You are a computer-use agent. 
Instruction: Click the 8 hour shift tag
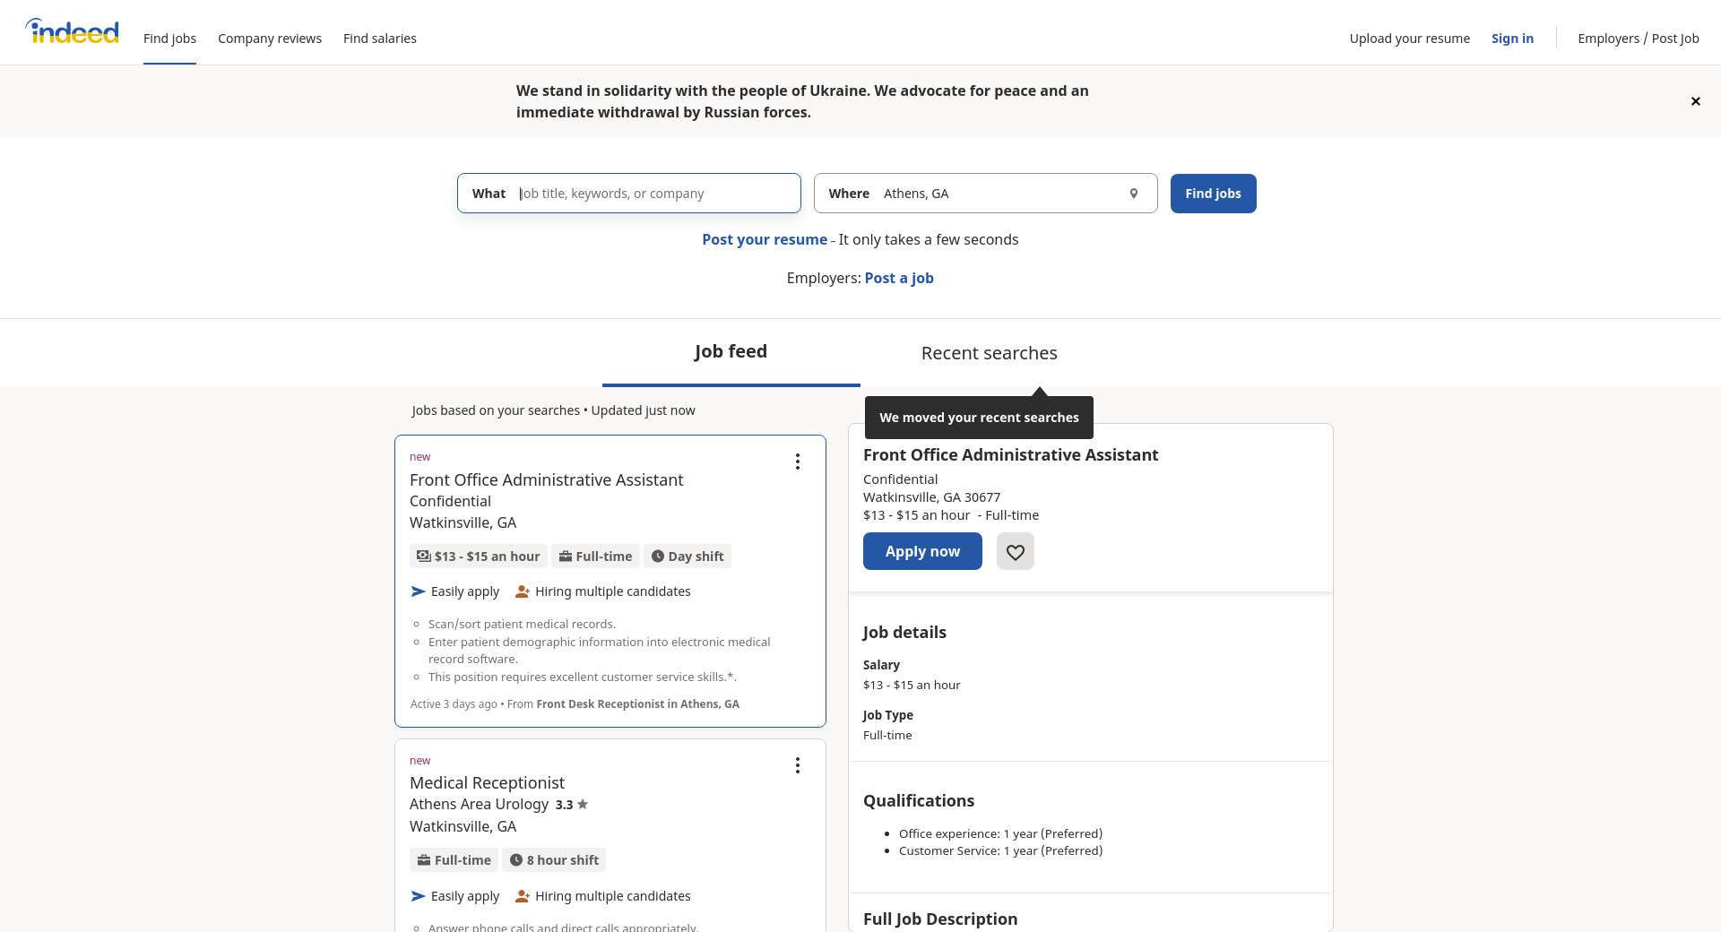pyautogui.click(x=554, y=860)
